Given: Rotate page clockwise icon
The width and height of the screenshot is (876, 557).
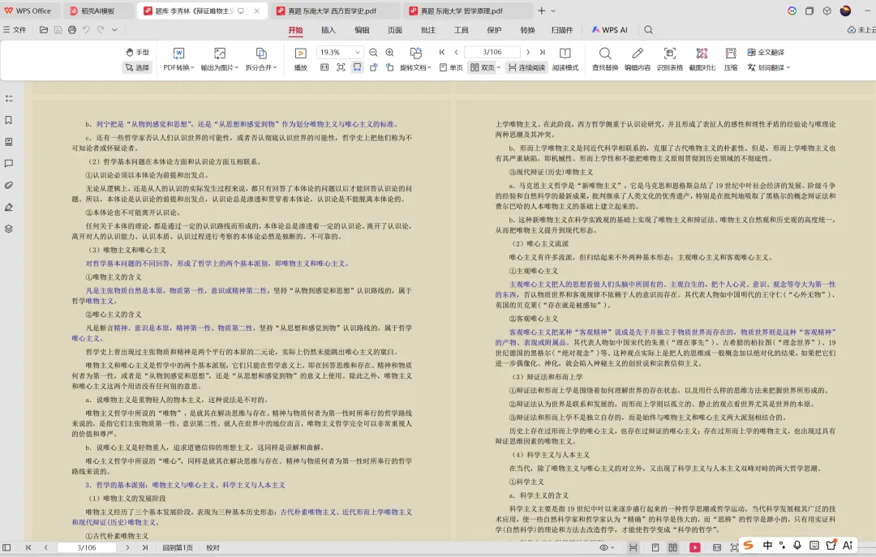Looking at the screenshot, I should (x=390, y=67).
